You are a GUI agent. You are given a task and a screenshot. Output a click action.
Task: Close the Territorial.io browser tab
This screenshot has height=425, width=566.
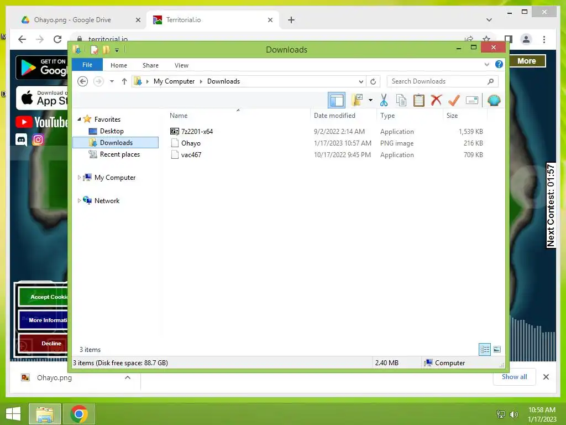point(270,20)
